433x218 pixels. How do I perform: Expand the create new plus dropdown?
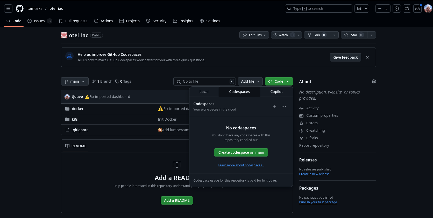[383, 9]
